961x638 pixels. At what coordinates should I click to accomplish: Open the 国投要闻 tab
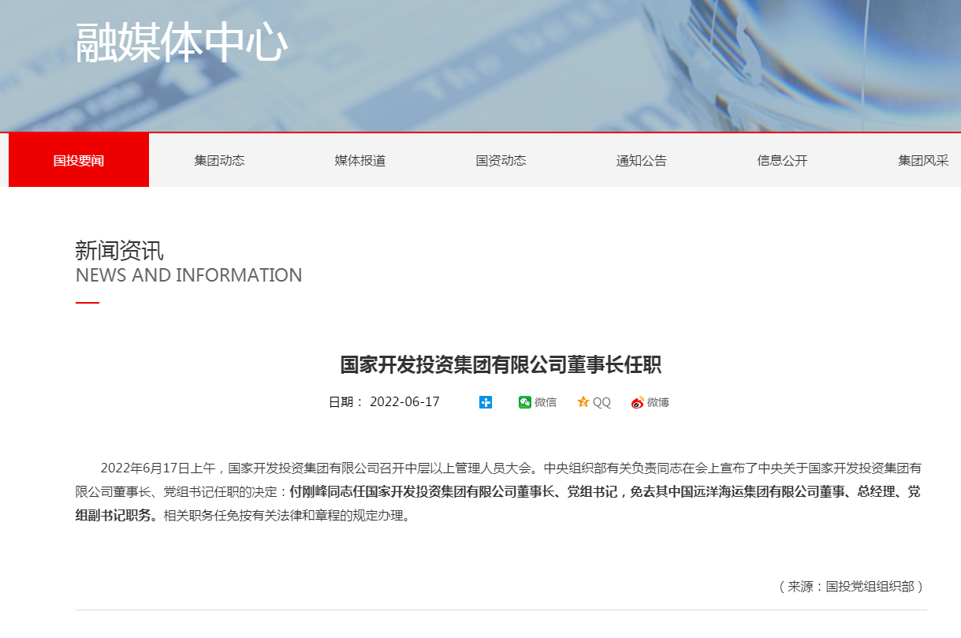79,160
